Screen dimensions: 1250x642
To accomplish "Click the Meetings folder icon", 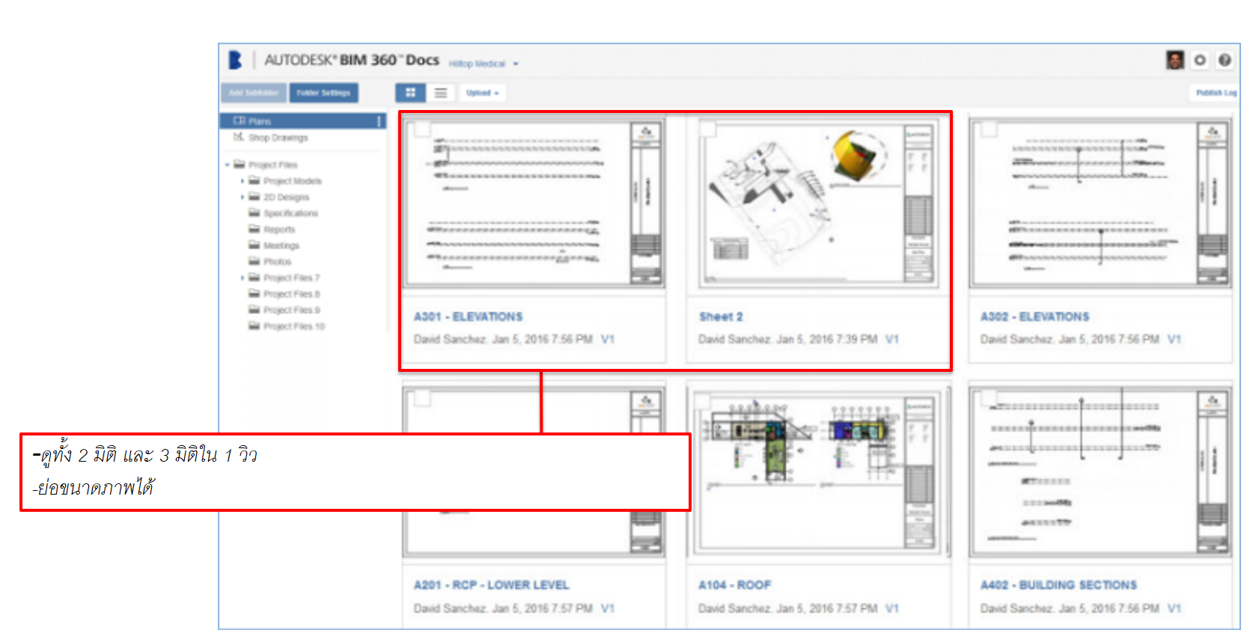I will coord(254,245).
